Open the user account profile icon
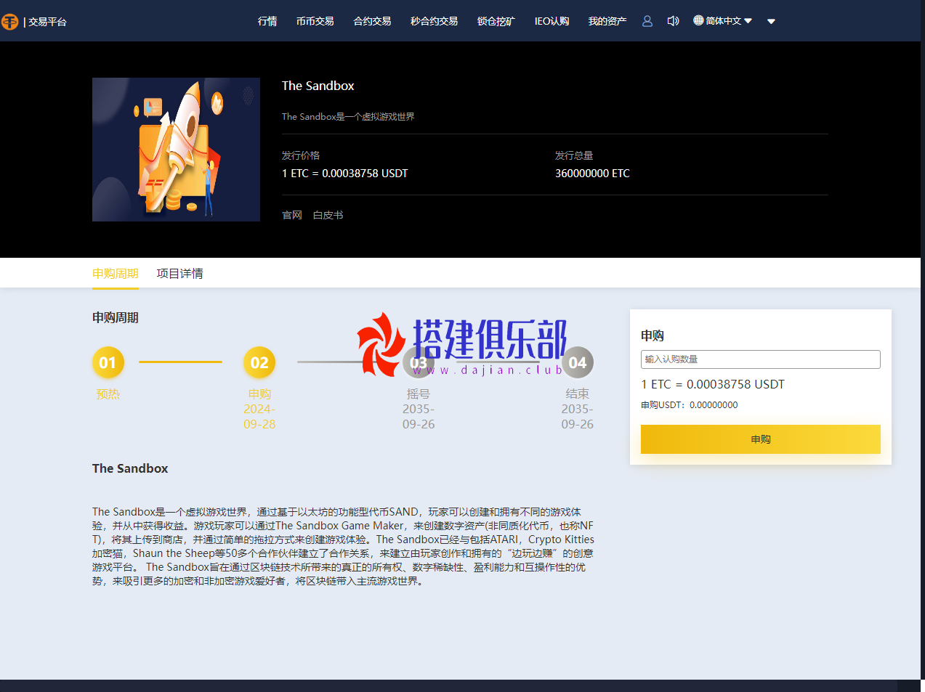Screen dimensions: 925x692 [647, 21]
